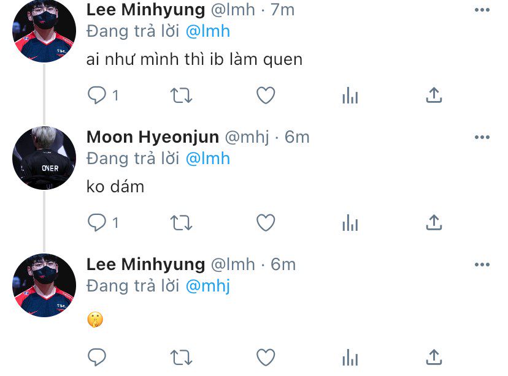Open the @mhj mention link
Screen dimensions: 508x376
tap(207, 285)
